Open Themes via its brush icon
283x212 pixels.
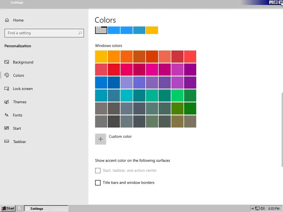pos(7,102)
